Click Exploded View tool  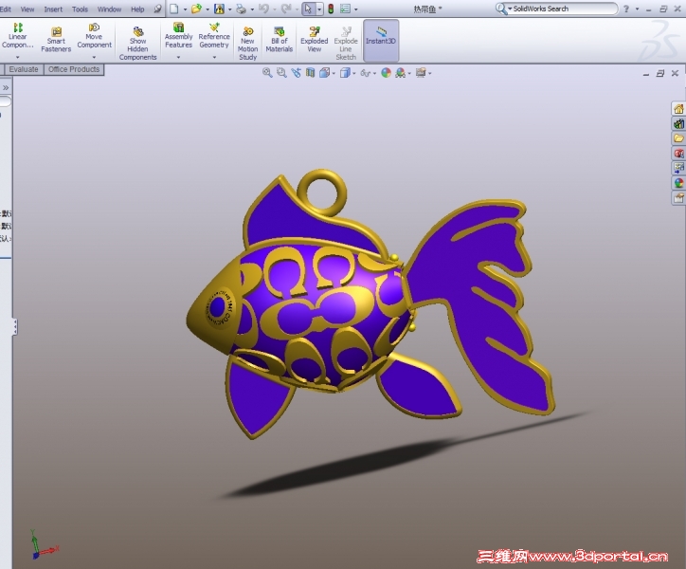coord(315,40)
